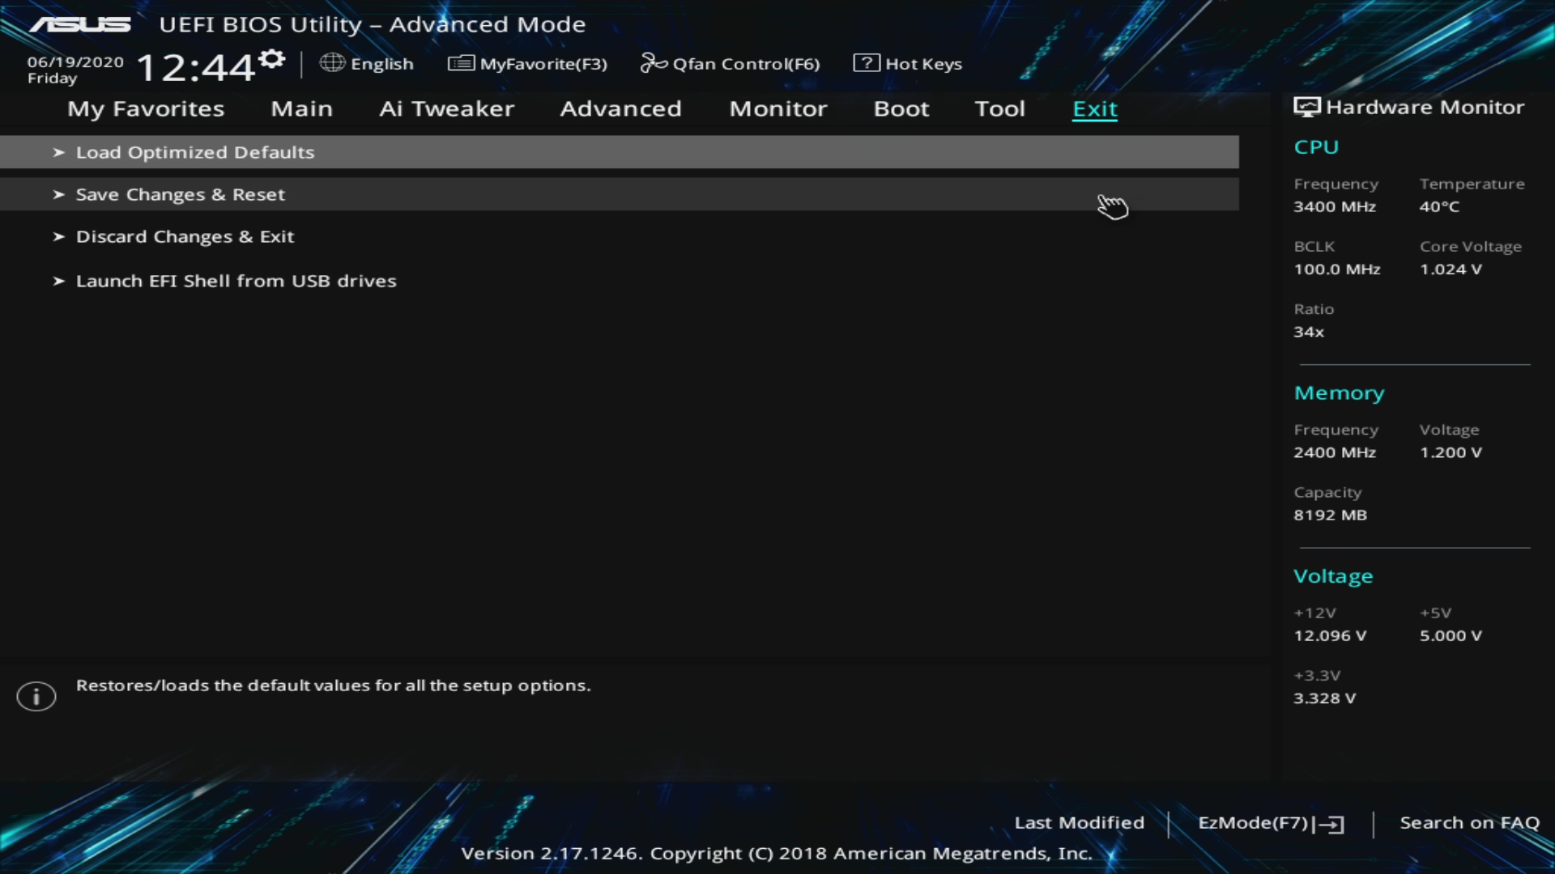Viewport: 1555px width, 874px height.
Task: Click the EzMode switch arrow icon
Action: click(1329, 824)
